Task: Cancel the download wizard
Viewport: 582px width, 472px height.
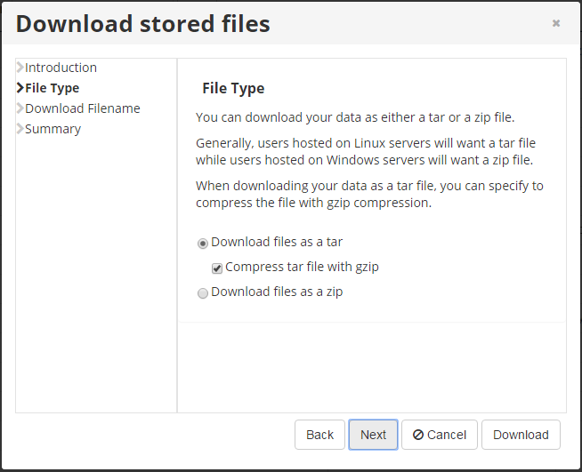Action: (x=440, y=435)
